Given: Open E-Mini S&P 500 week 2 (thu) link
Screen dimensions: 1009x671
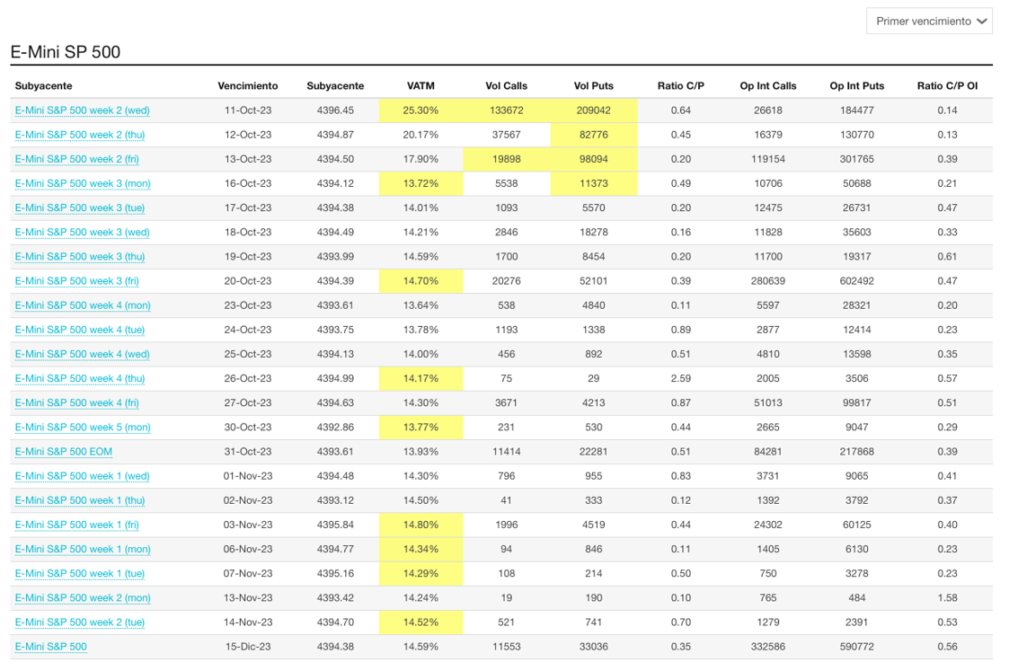Looking at the screenshot, I should pos(80,135).
